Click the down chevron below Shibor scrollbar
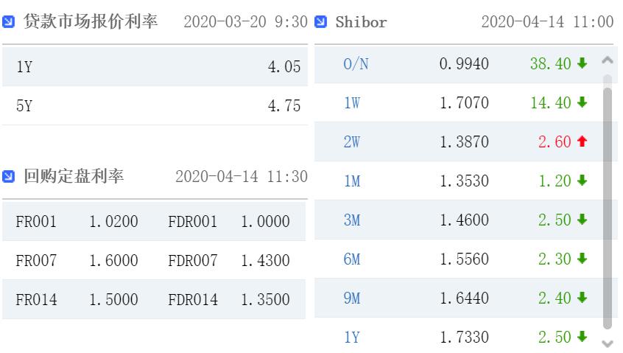Viewport: 623px width, 353px height. pos(608,343)
